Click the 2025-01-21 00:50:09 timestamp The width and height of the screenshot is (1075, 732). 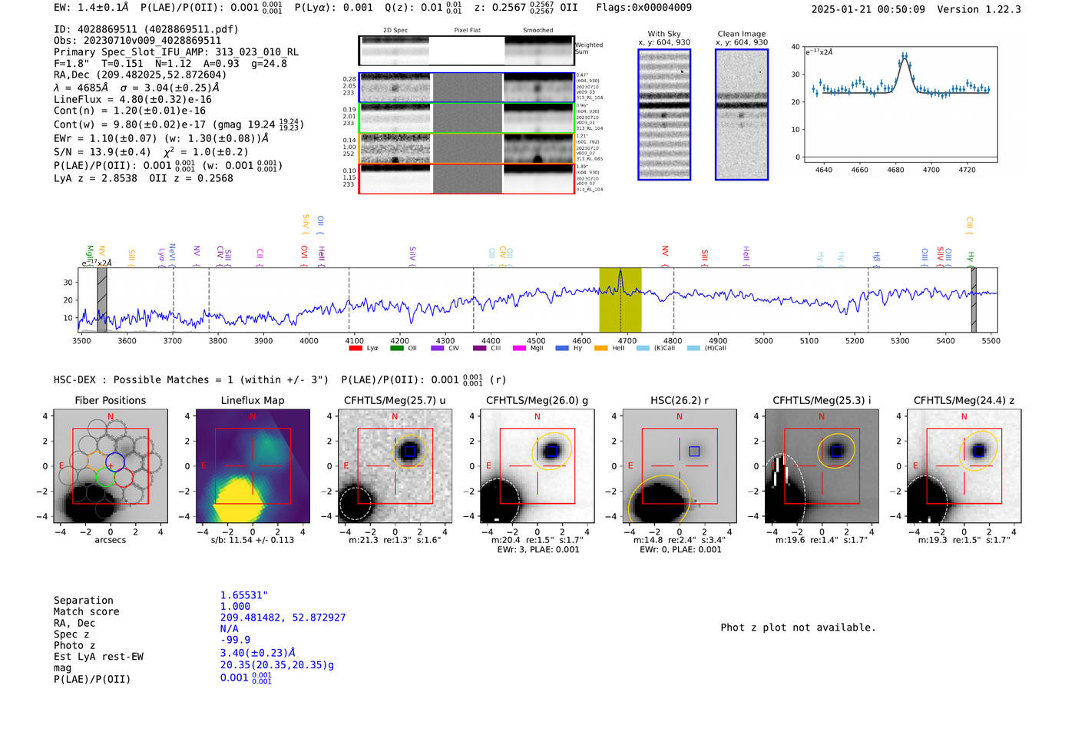[x=868, y=9]
